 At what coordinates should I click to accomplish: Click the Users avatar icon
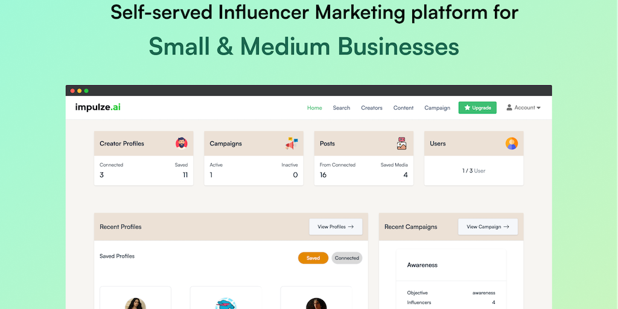point(512,144)
